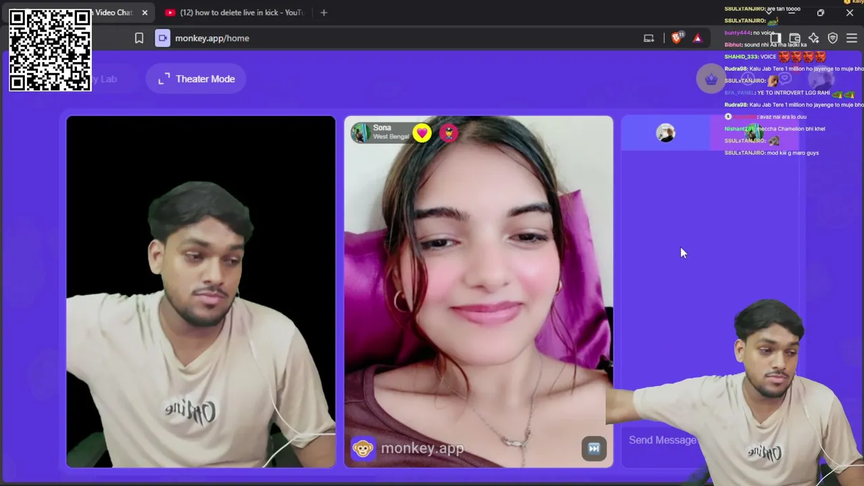Bookmark this page in the address bar
The image size is (864, 486).
click(139, 38)
